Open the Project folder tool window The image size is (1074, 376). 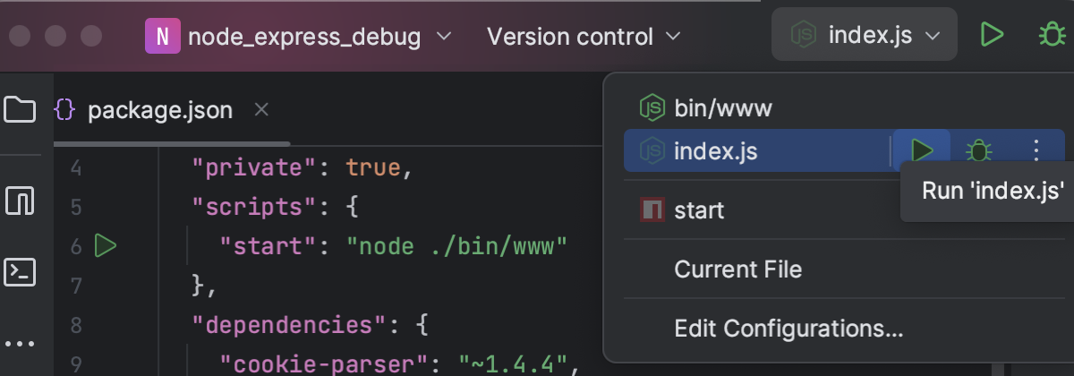pos(20,109)
